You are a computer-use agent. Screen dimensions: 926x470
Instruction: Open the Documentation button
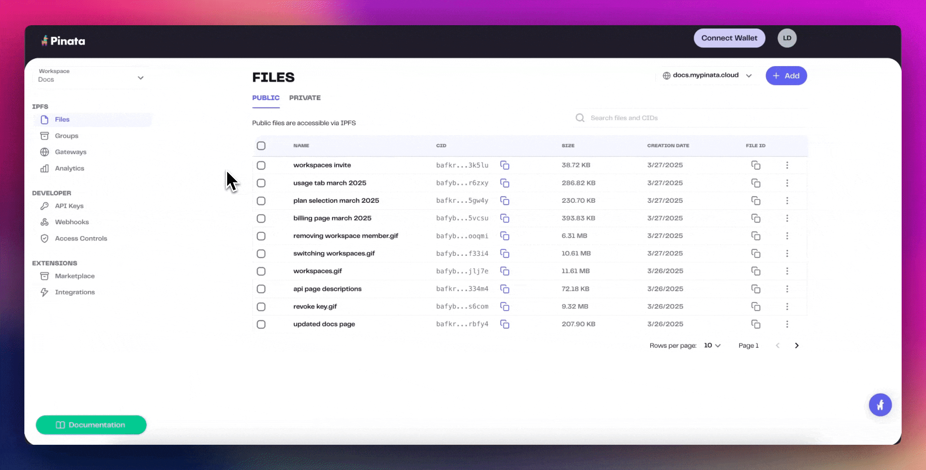tap(91, 425)
